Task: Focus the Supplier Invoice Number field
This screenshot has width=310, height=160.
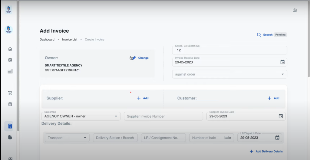Action: [x=163, y=116]
